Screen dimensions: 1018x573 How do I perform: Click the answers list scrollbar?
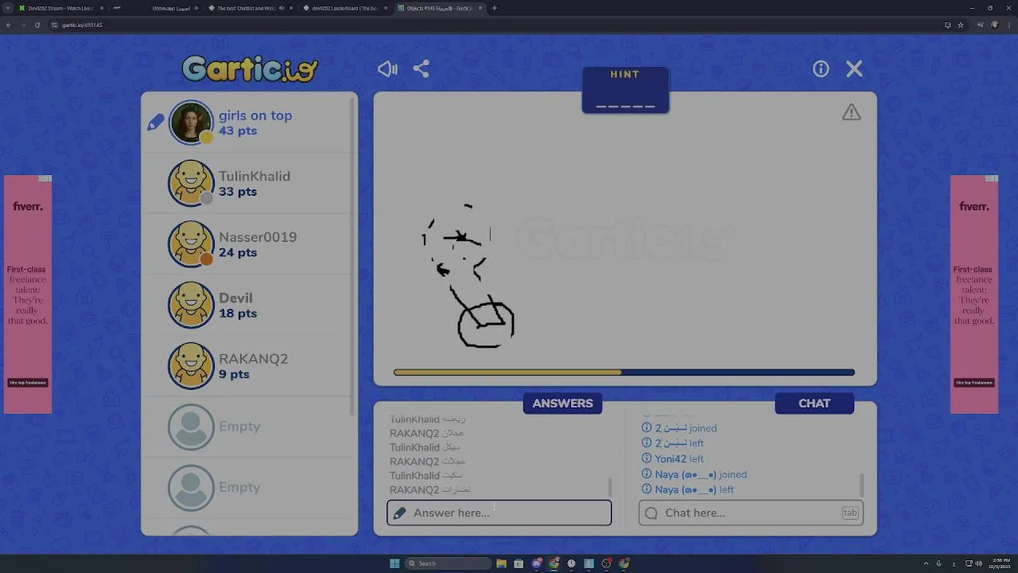pos(610,486)
